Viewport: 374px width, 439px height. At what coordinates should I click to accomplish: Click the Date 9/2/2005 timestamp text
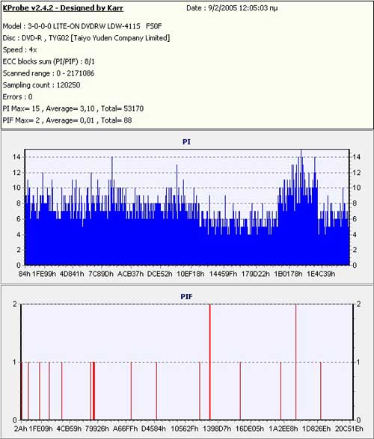pos(232,8)
